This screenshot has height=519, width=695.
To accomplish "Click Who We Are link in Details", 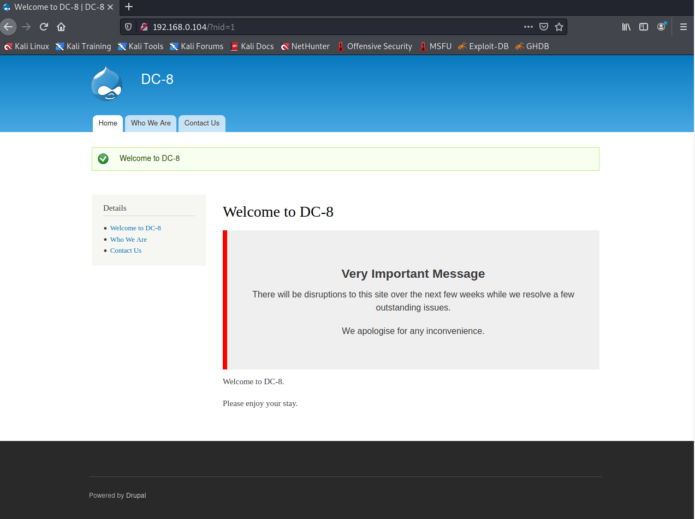I will tap(128, 240).
